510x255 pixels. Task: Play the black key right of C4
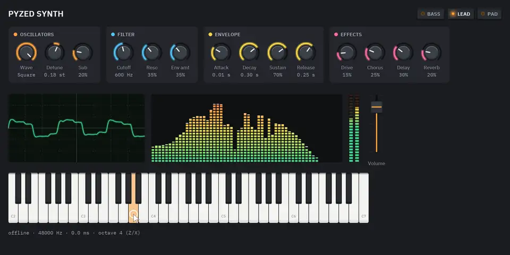point(158,188)
